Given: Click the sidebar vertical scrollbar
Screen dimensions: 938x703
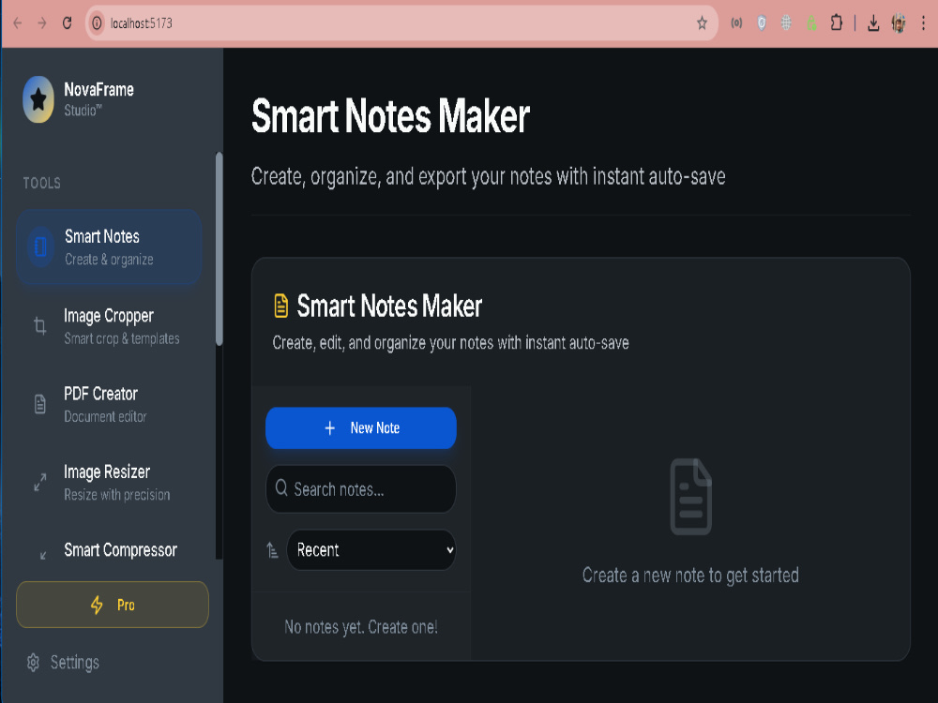Looking at the screenshot, I should point(219,248).
